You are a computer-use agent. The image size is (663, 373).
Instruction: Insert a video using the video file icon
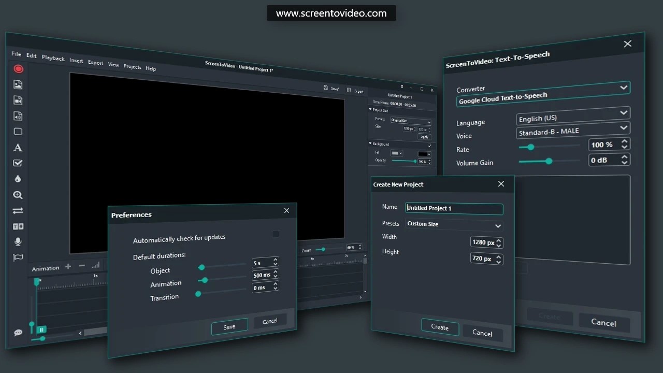point(18,101)
